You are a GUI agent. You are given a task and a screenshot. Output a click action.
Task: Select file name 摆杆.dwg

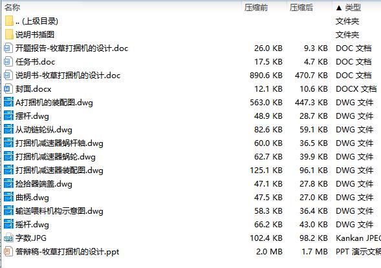click(32, 116)
